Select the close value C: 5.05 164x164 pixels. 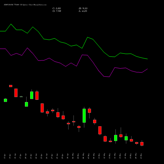(57, 9)
